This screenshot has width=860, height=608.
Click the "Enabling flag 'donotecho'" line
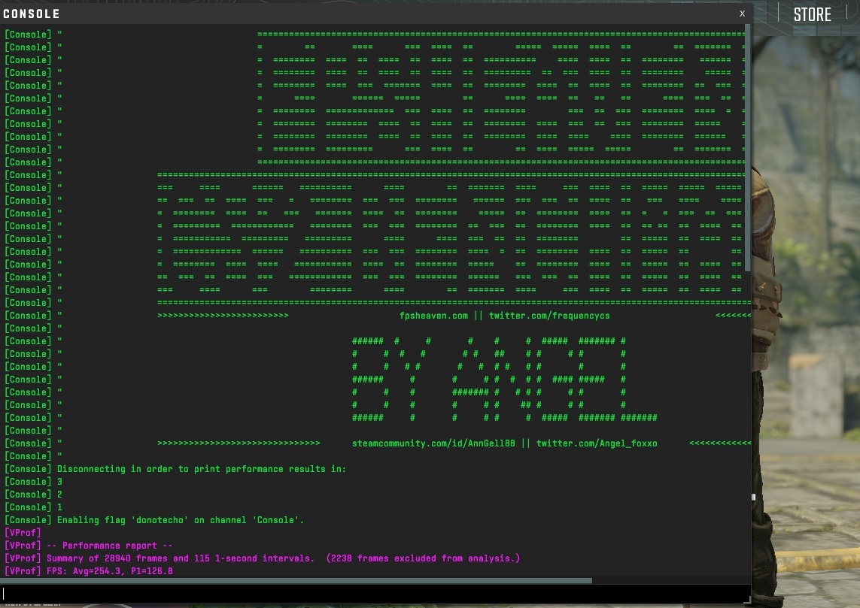click(x=181, y=520)
